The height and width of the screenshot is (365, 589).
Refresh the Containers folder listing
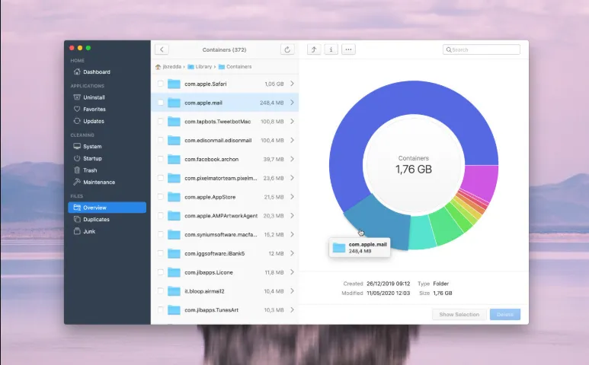(x=287, y=49)
